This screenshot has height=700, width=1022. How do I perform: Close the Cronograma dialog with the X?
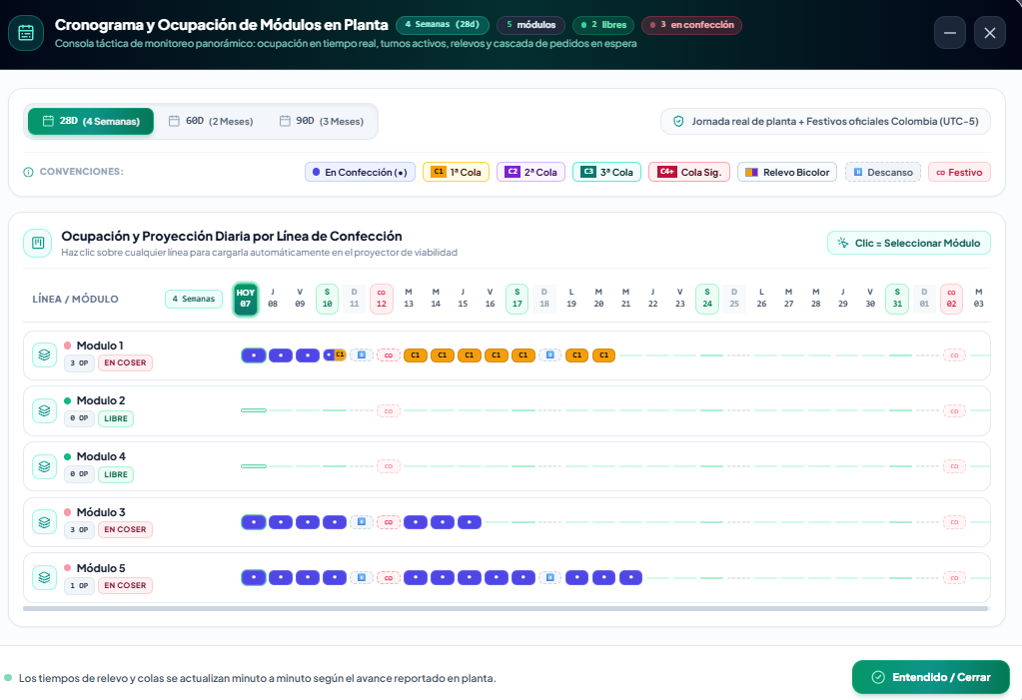click(x=989, y=33)
